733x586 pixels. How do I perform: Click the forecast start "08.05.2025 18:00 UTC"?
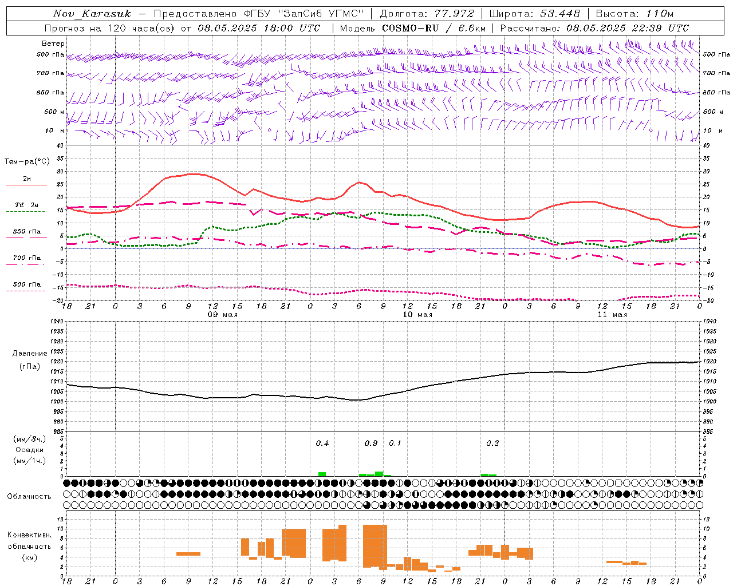coord(259,28)
